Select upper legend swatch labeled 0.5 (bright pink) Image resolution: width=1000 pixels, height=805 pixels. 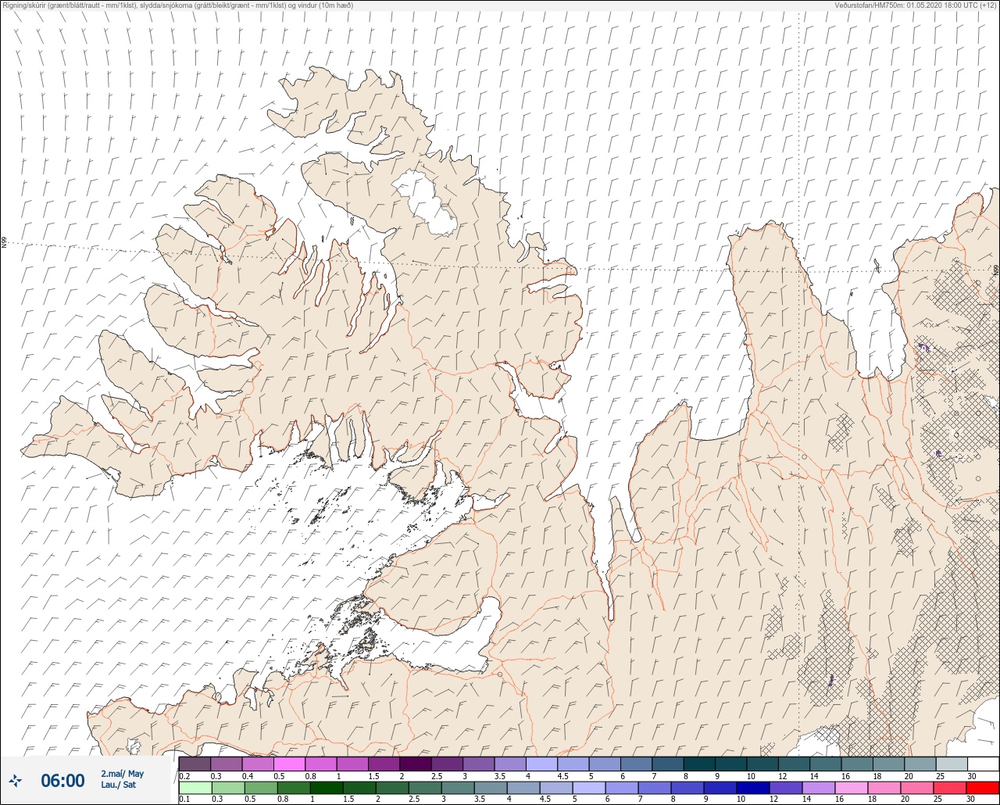(x=289, y=764)
